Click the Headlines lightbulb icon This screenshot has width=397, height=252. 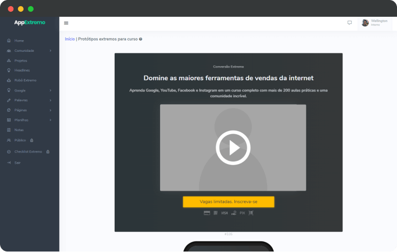click(x=9, y=70)
